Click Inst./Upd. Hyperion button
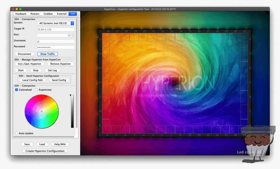Screen dimensions: 280x169 tap(29, 64)
